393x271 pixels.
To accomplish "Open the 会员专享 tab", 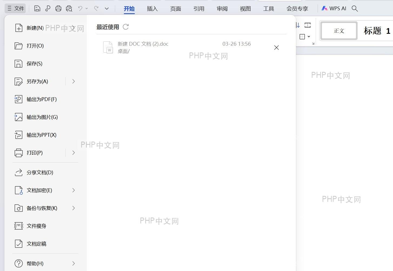I will 297,9.
